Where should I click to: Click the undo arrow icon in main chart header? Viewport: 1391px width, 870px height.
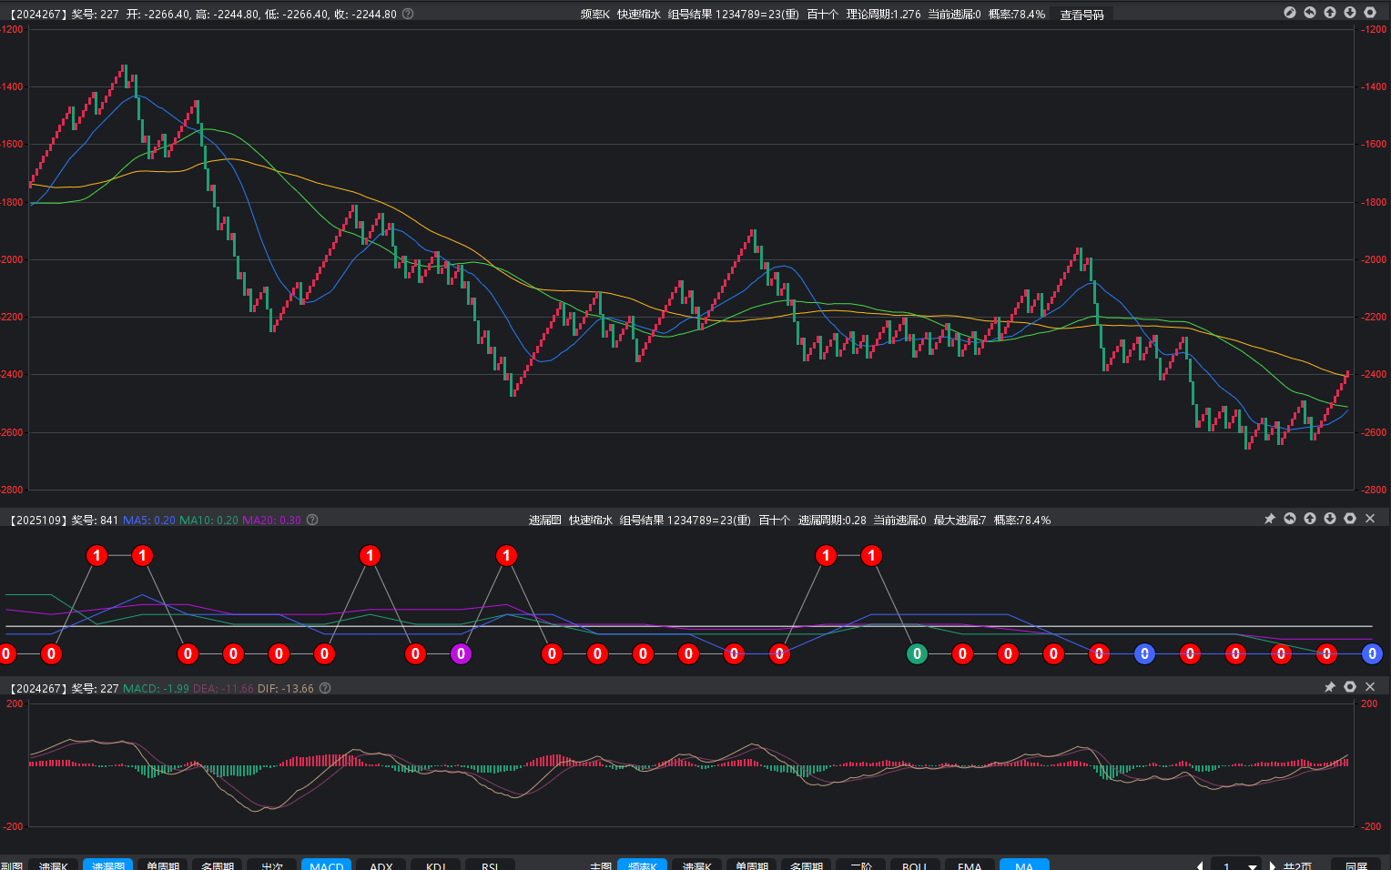point(1309,13)
